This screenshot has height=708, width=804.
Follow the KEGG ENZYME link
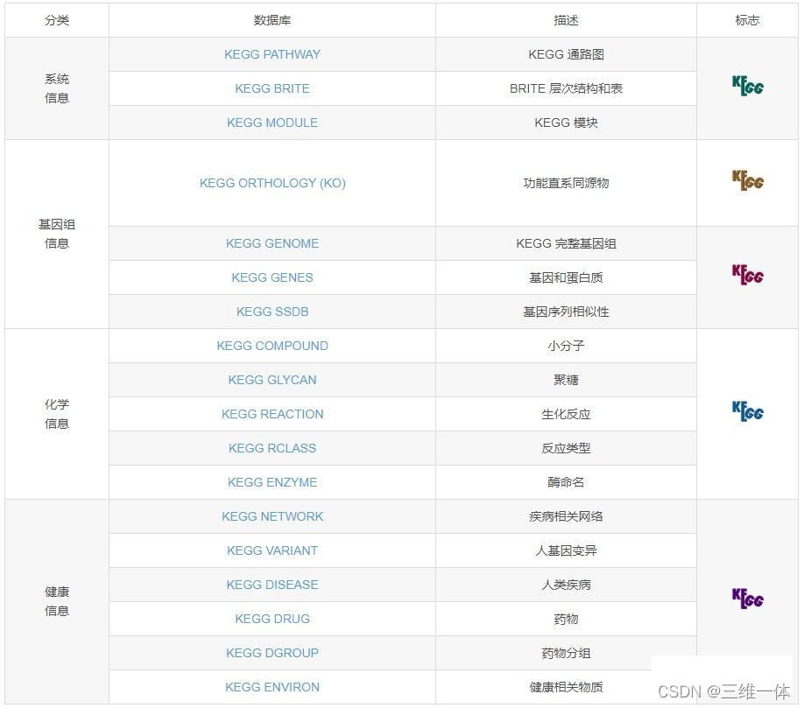point(272,482)
